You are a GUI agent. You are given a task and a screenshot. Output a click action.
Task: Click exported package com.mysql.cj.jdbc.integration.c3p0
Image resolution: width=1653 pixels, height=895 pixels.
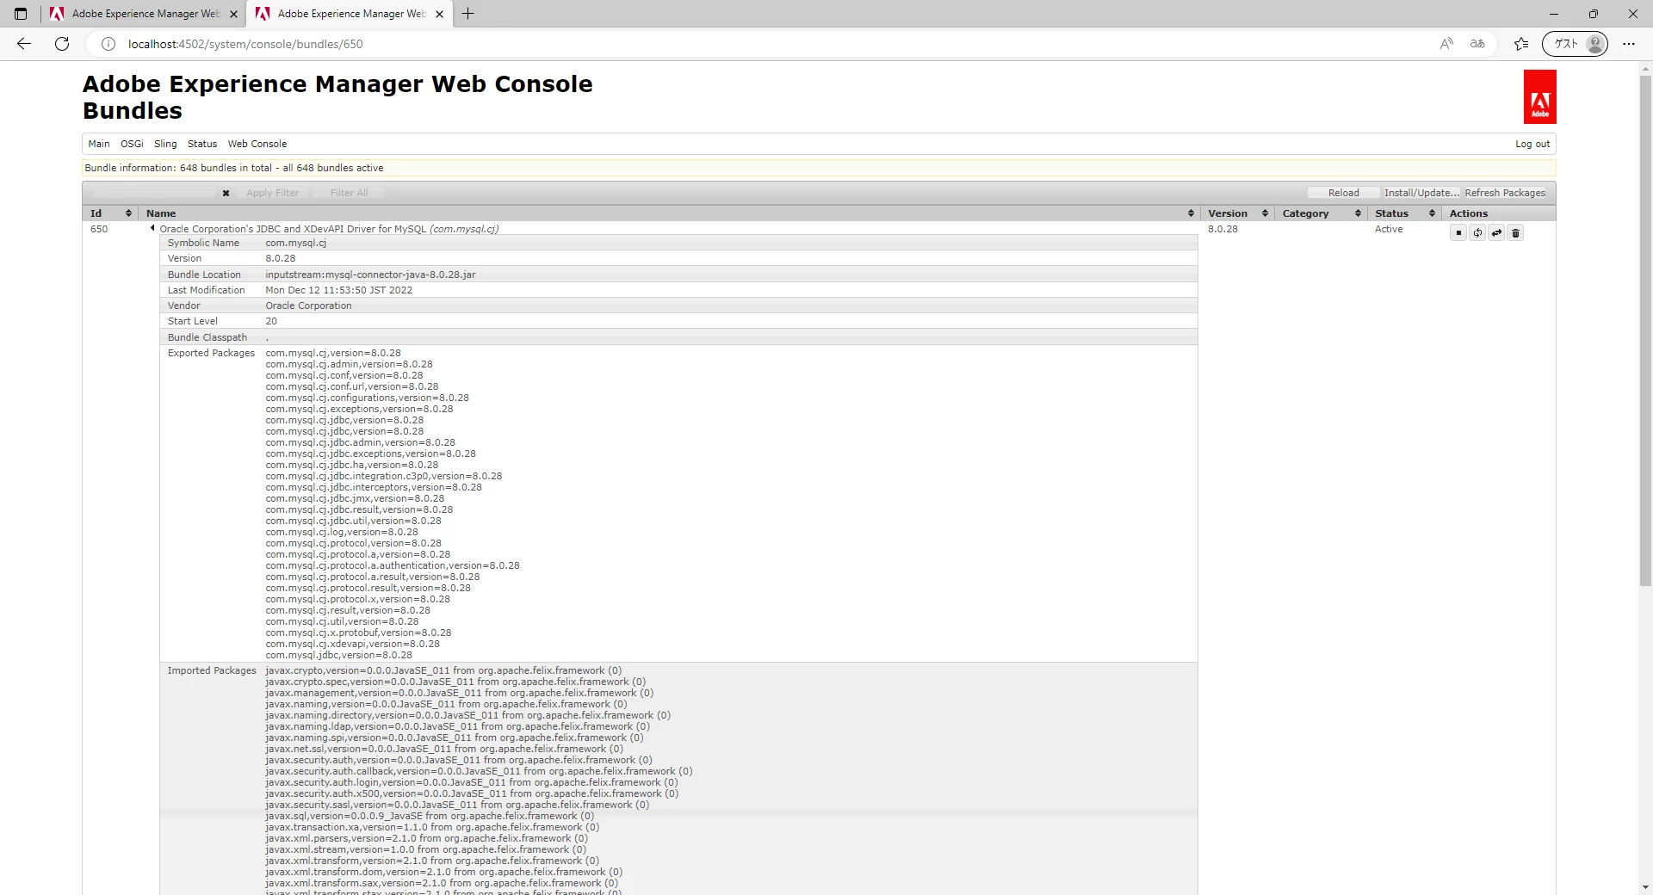383,476
